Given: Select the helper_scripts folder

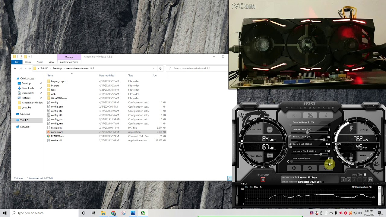Looking at the screenshot, I should (x=58, y=81).
